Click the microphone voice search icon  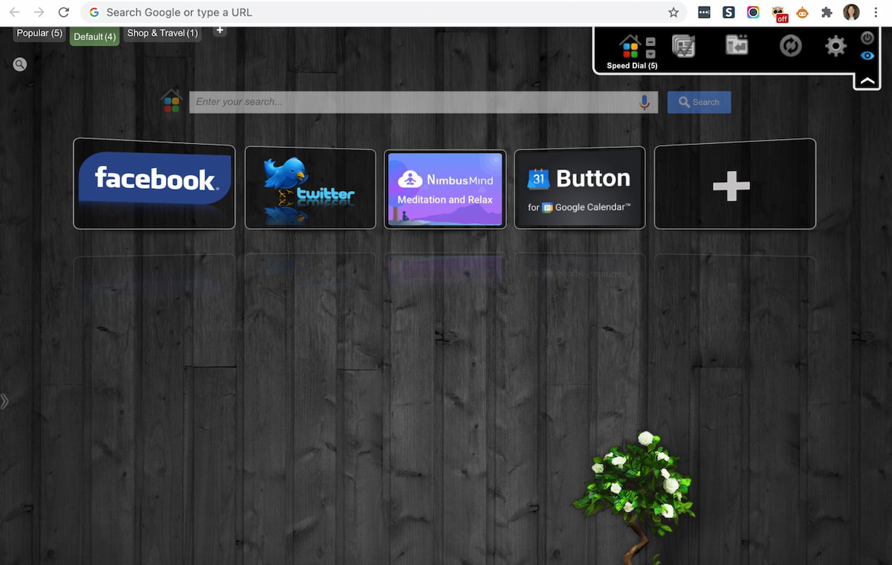pos(644,103)
